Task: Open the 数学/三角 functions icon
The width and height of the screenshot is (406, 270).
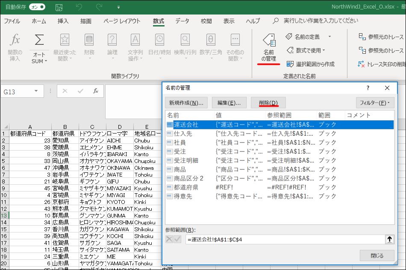Action: point(211,40)
